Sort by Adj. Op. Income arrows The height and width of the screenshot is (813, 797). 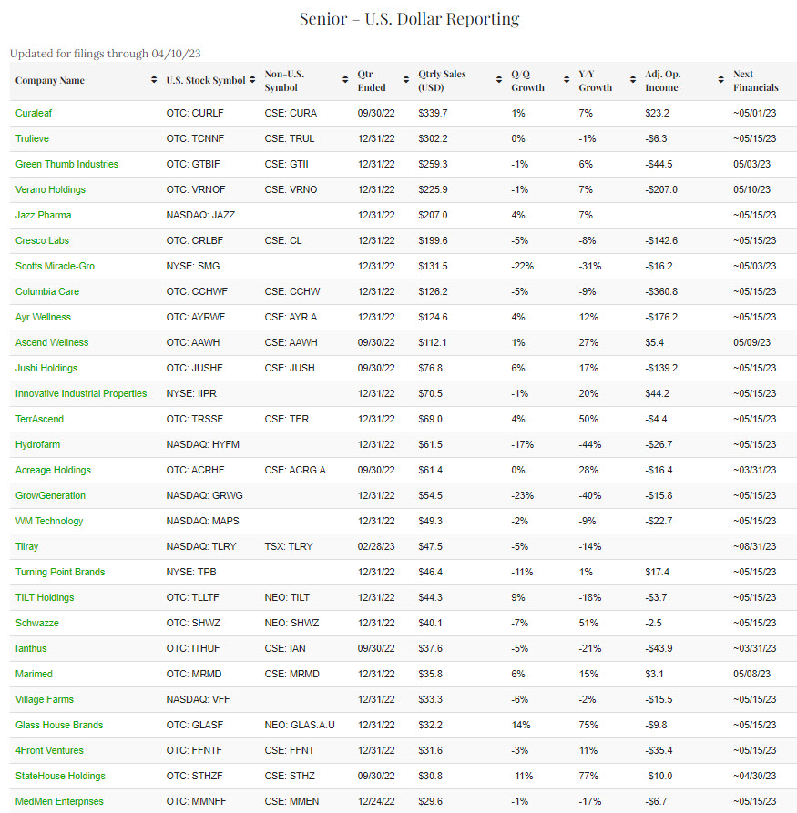pyautogui.click(x=721, y=81)
